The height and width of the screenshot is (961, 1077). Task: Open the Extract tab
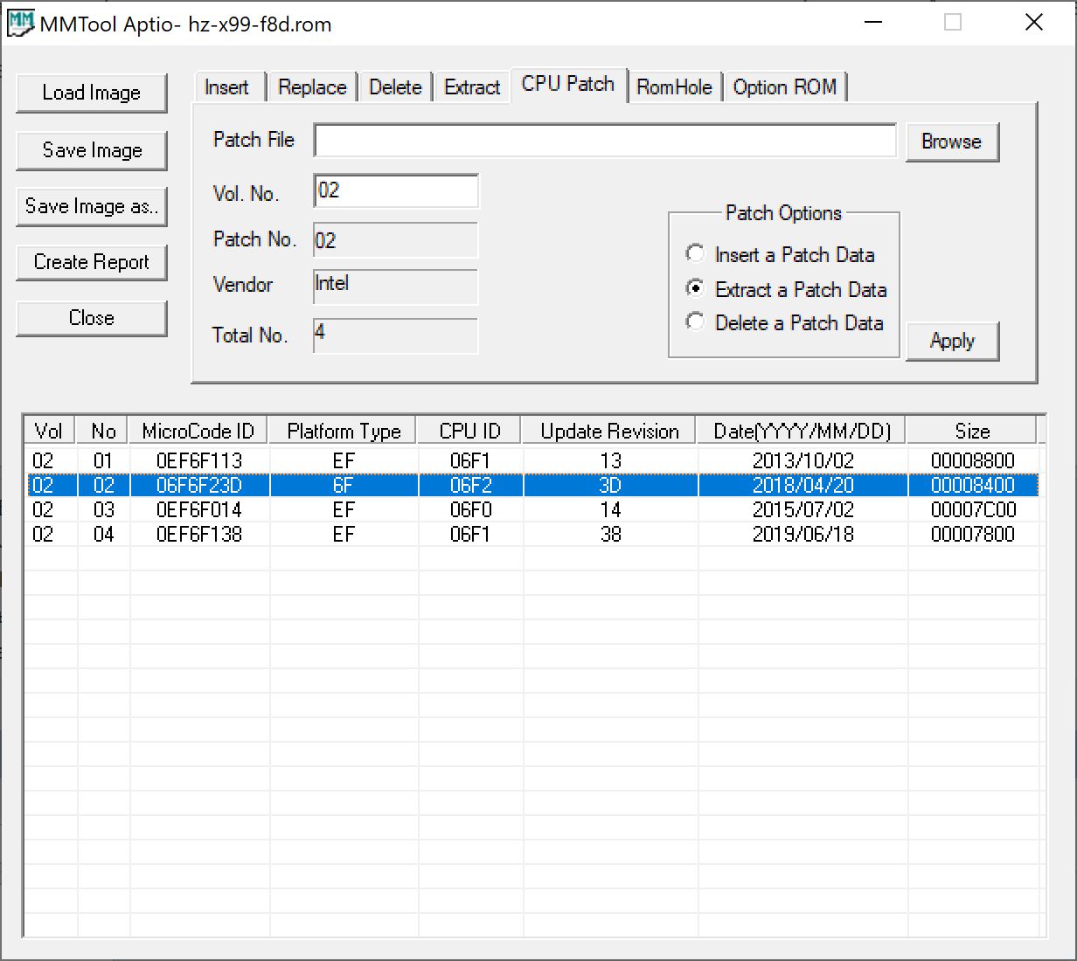[472, 87]
